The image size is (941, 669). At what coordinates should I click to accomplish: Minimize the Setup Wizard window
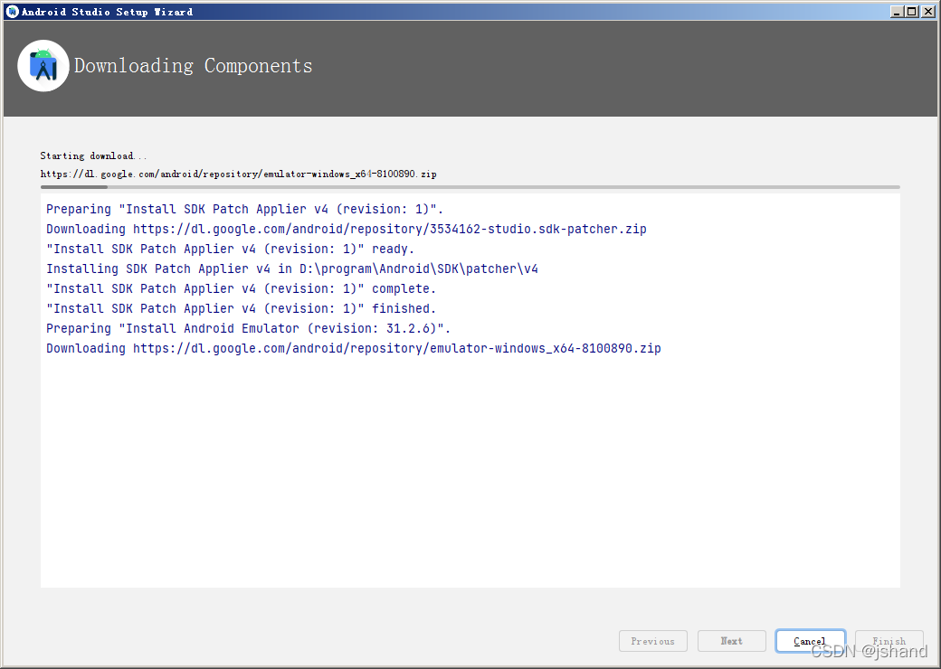pyautogui.click(x=898, y=12)
